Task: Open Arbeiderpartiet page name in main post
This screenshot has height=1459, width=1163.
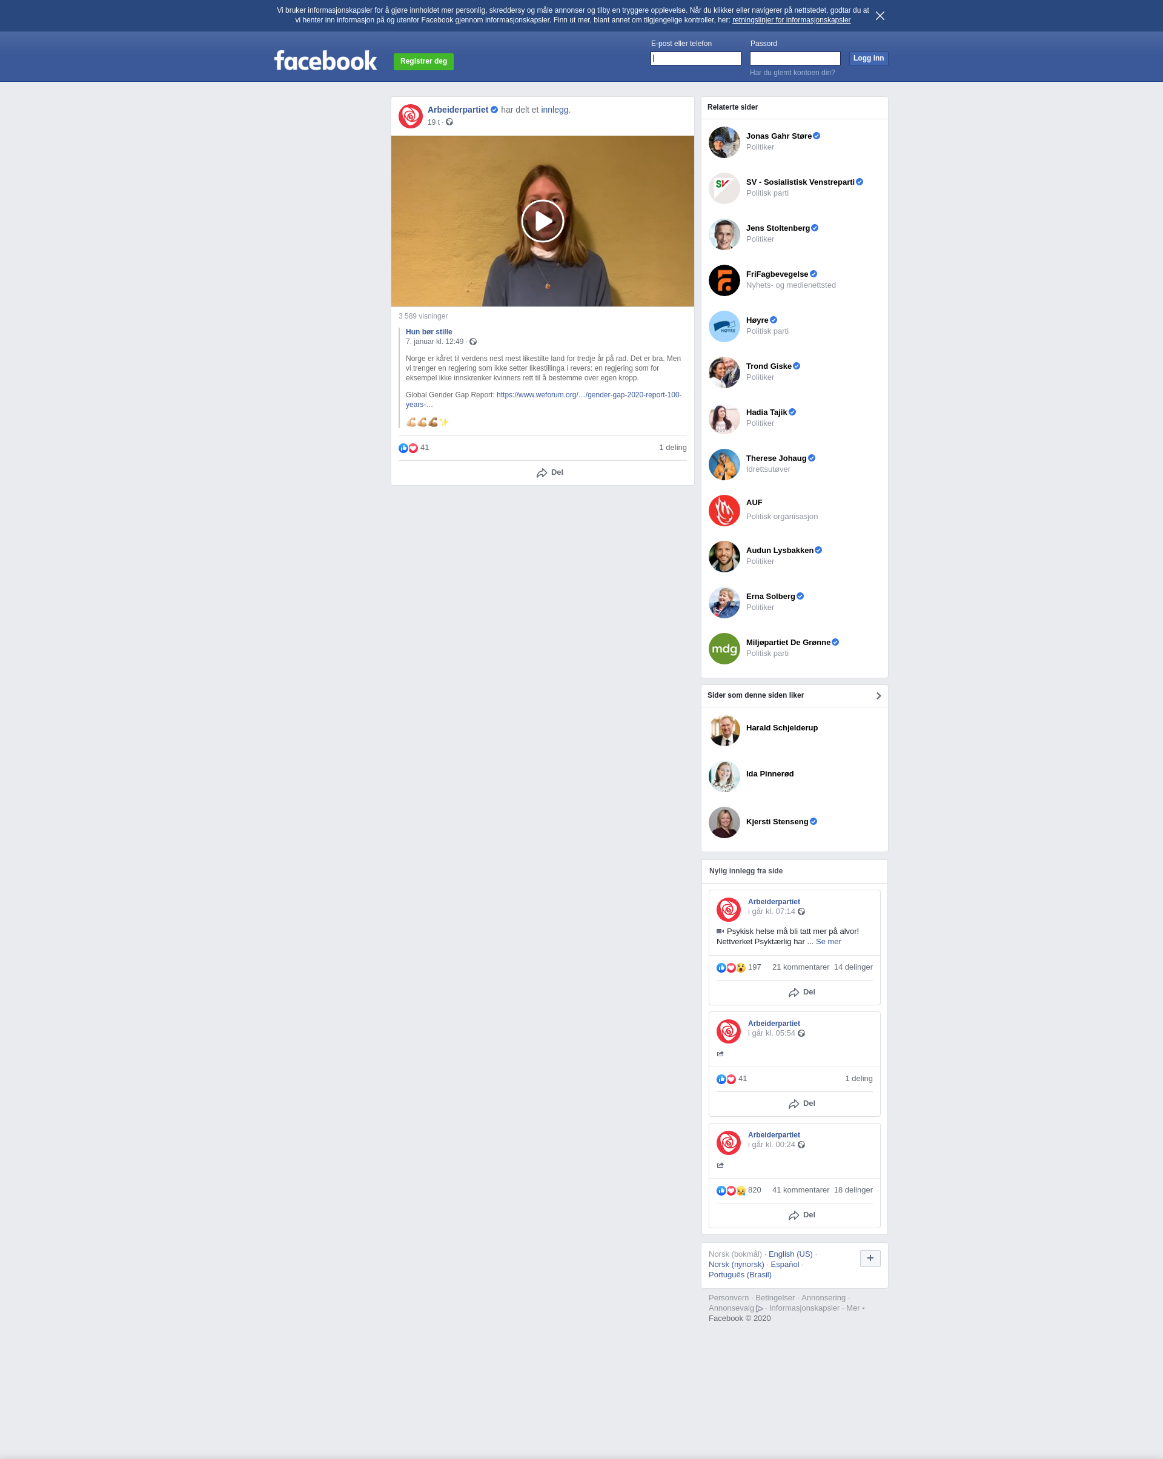Action: click(x=457, y=110)
